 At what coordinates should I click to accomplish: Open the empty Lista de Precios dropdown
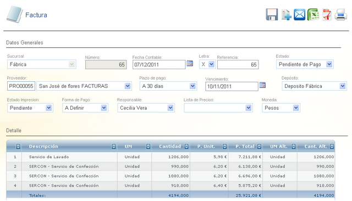coord(218,108)
